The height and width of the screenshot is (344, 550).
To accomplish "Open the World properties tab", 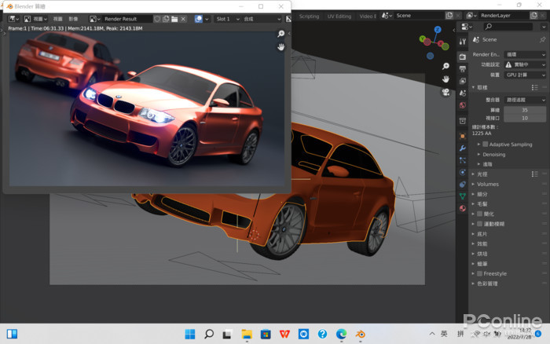I will pyautogui.click(x=463, y=105).
